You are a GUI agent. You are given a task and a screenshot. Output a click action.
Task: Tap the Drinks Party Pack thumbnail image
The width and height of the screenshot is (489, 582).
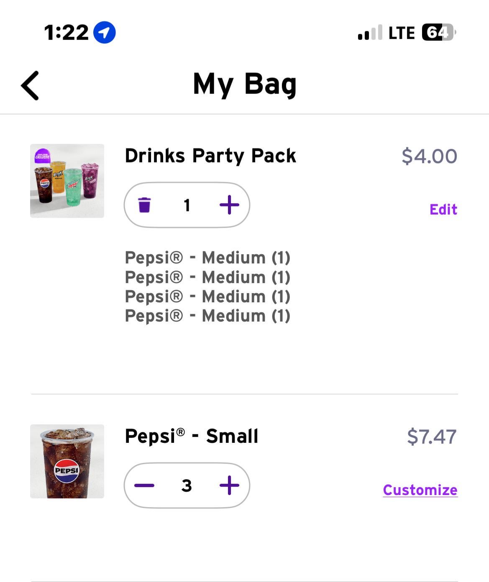(x=67, y=181)
